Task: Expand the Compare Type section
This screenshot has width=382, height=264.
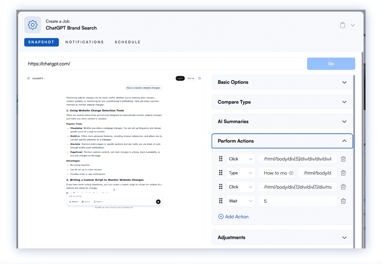Action: coord(282,102)
